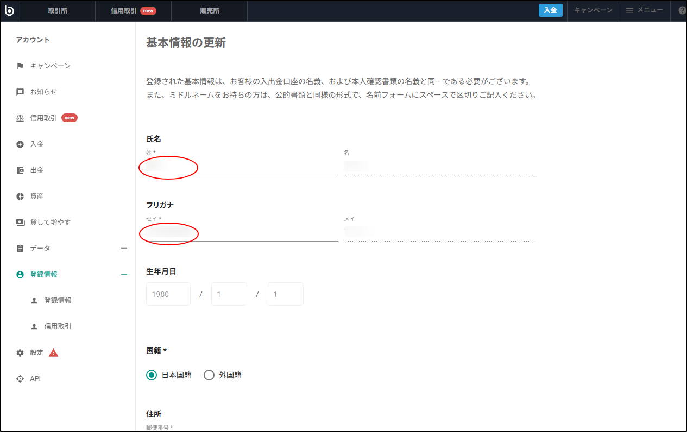Click the 貸して増やす money icon
The height and width of the screenshot is (432, 687).
coord(20,223)
